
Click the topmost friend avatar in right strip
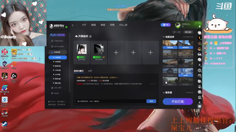click(x=200, y=33)
